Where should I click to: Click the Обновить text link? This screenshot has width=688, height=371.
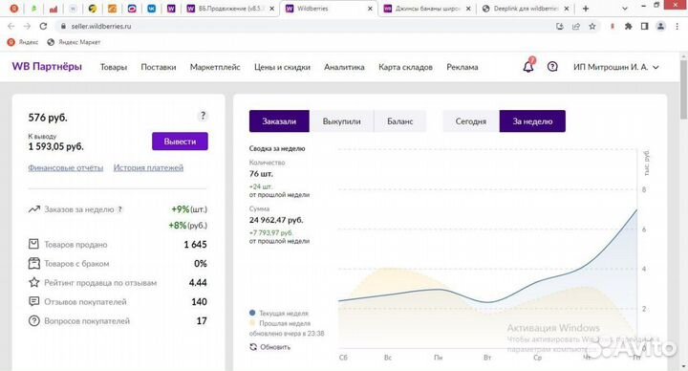275,347
